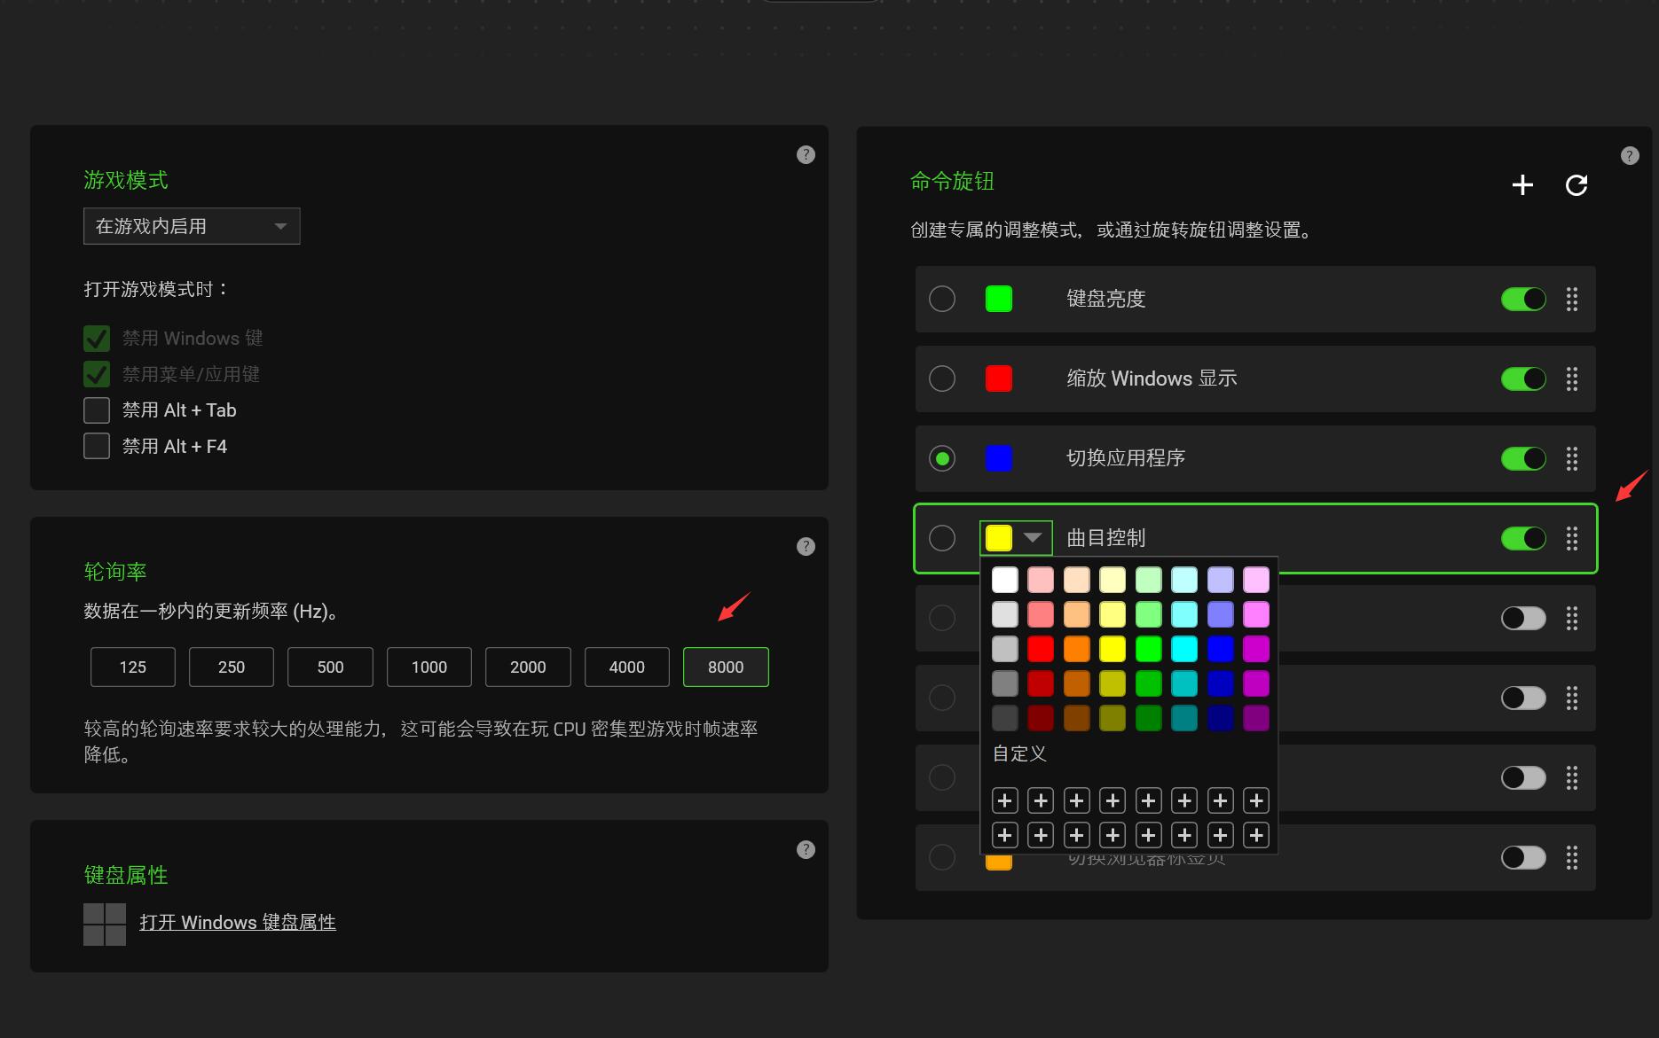Click help icon in 键盘属性 panel
Screen dimensions: 1659x1038
(x=806, y=850)
